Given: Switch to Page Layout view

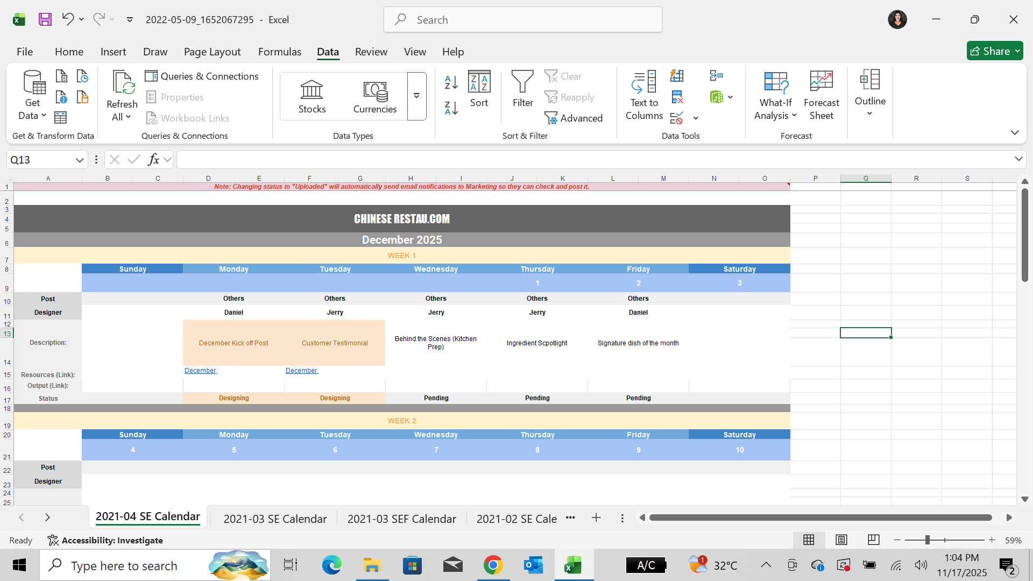Looking at the screenshot, I should point(841,540).
